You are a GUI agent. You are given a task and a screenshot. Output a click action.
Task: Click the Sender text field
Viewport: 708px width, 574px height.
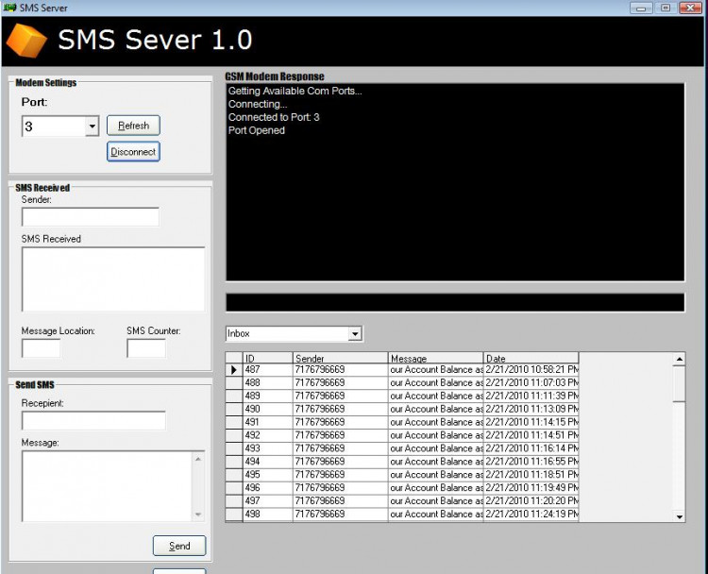91,217
